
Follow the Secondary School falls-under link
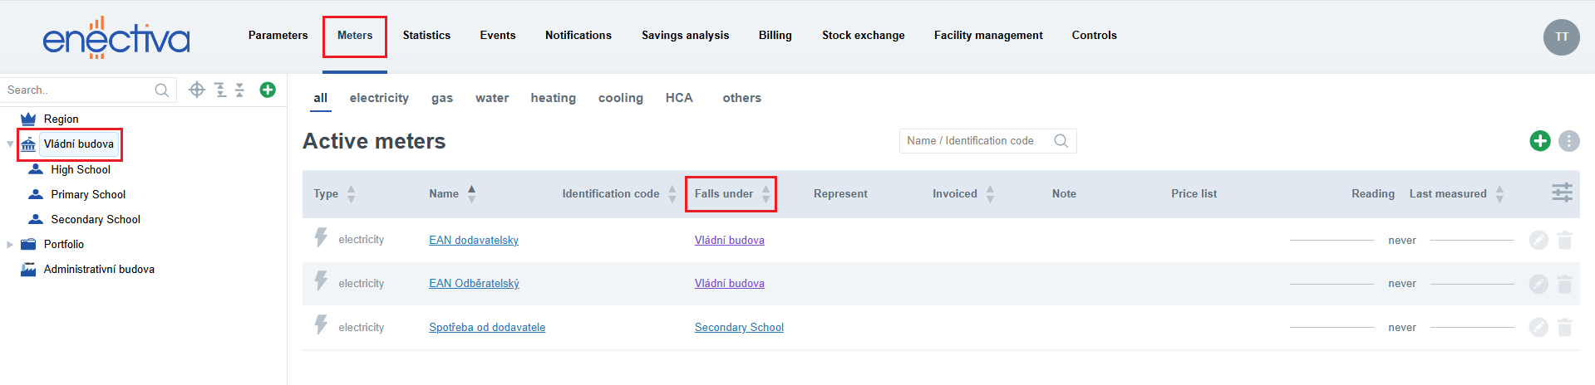point(739,328)
